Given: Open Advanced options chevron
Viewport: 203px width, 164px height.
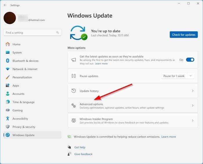Looking at the screenshot, I should coord(193,106).
